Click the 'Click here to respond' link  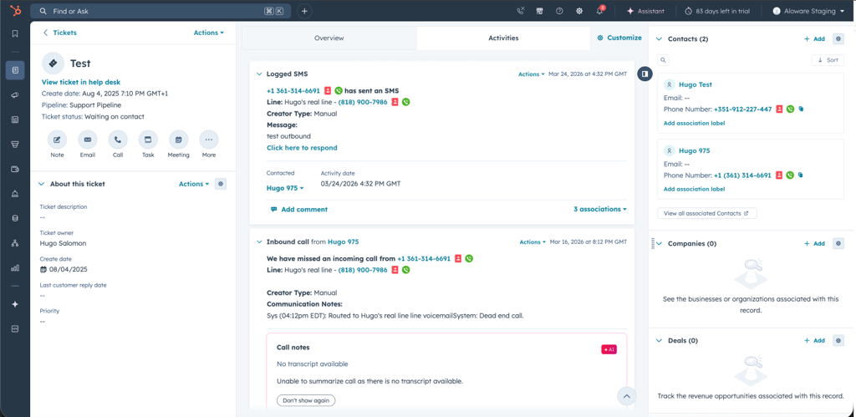(x=302, y=147)
